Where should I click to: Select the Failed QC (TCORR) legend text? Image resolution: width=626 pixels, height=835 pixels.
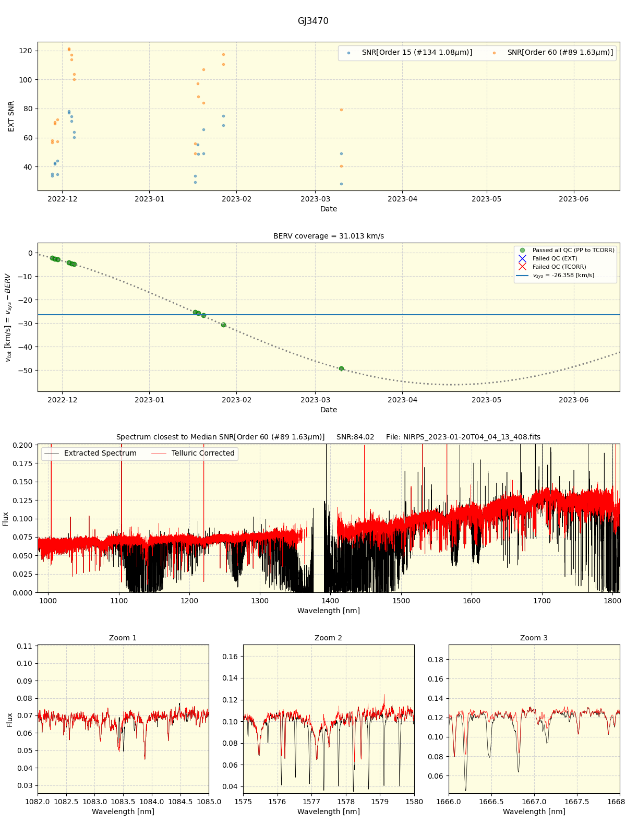click(559, 267)
